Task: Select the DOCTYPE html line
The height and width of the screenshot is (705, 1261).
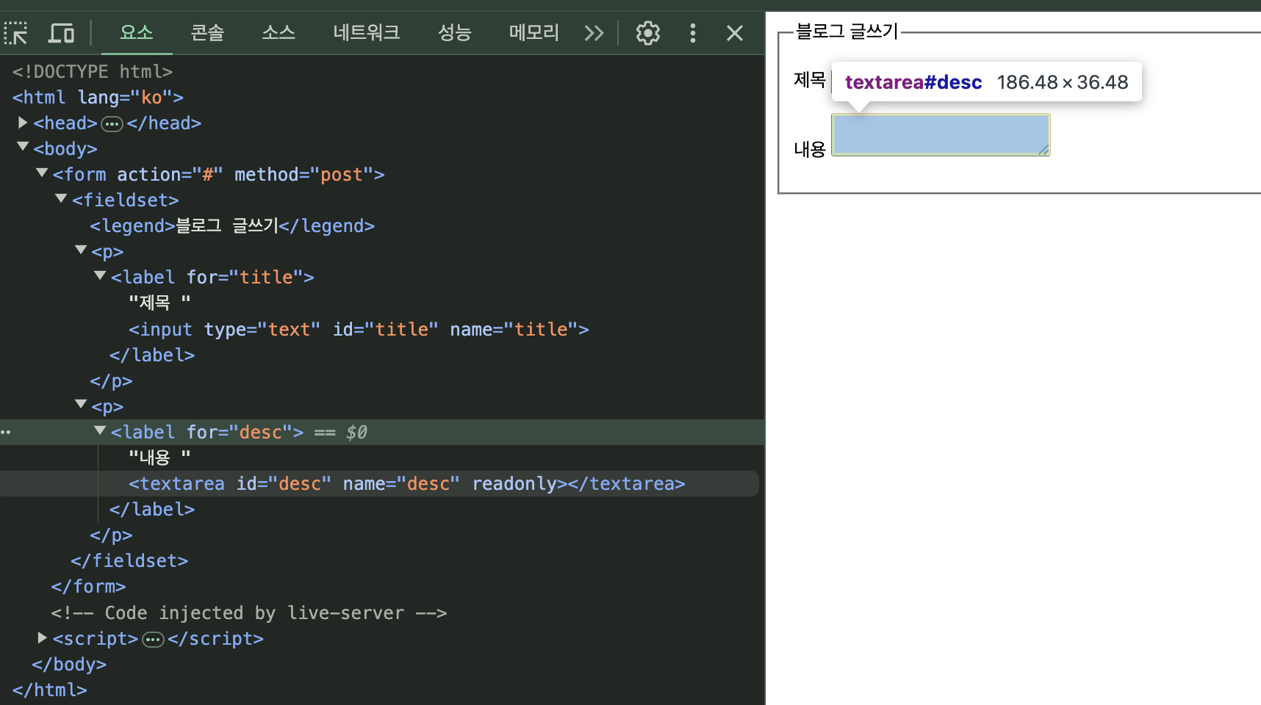Action: (x=93, y=71)
